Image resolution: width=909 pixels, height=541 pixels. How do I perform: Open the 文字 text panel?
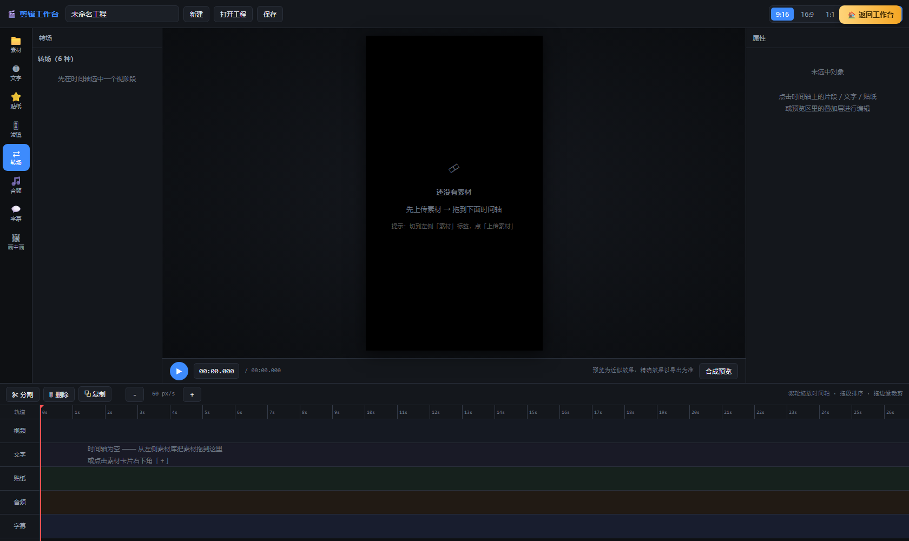coord(16,73)
